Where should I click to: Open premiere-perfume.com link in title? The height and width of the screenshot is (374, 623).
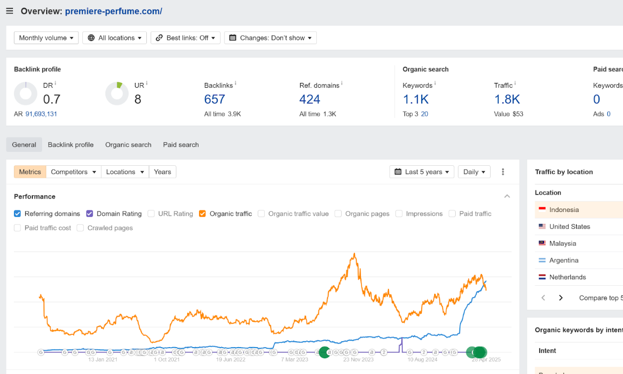(114, 11)
